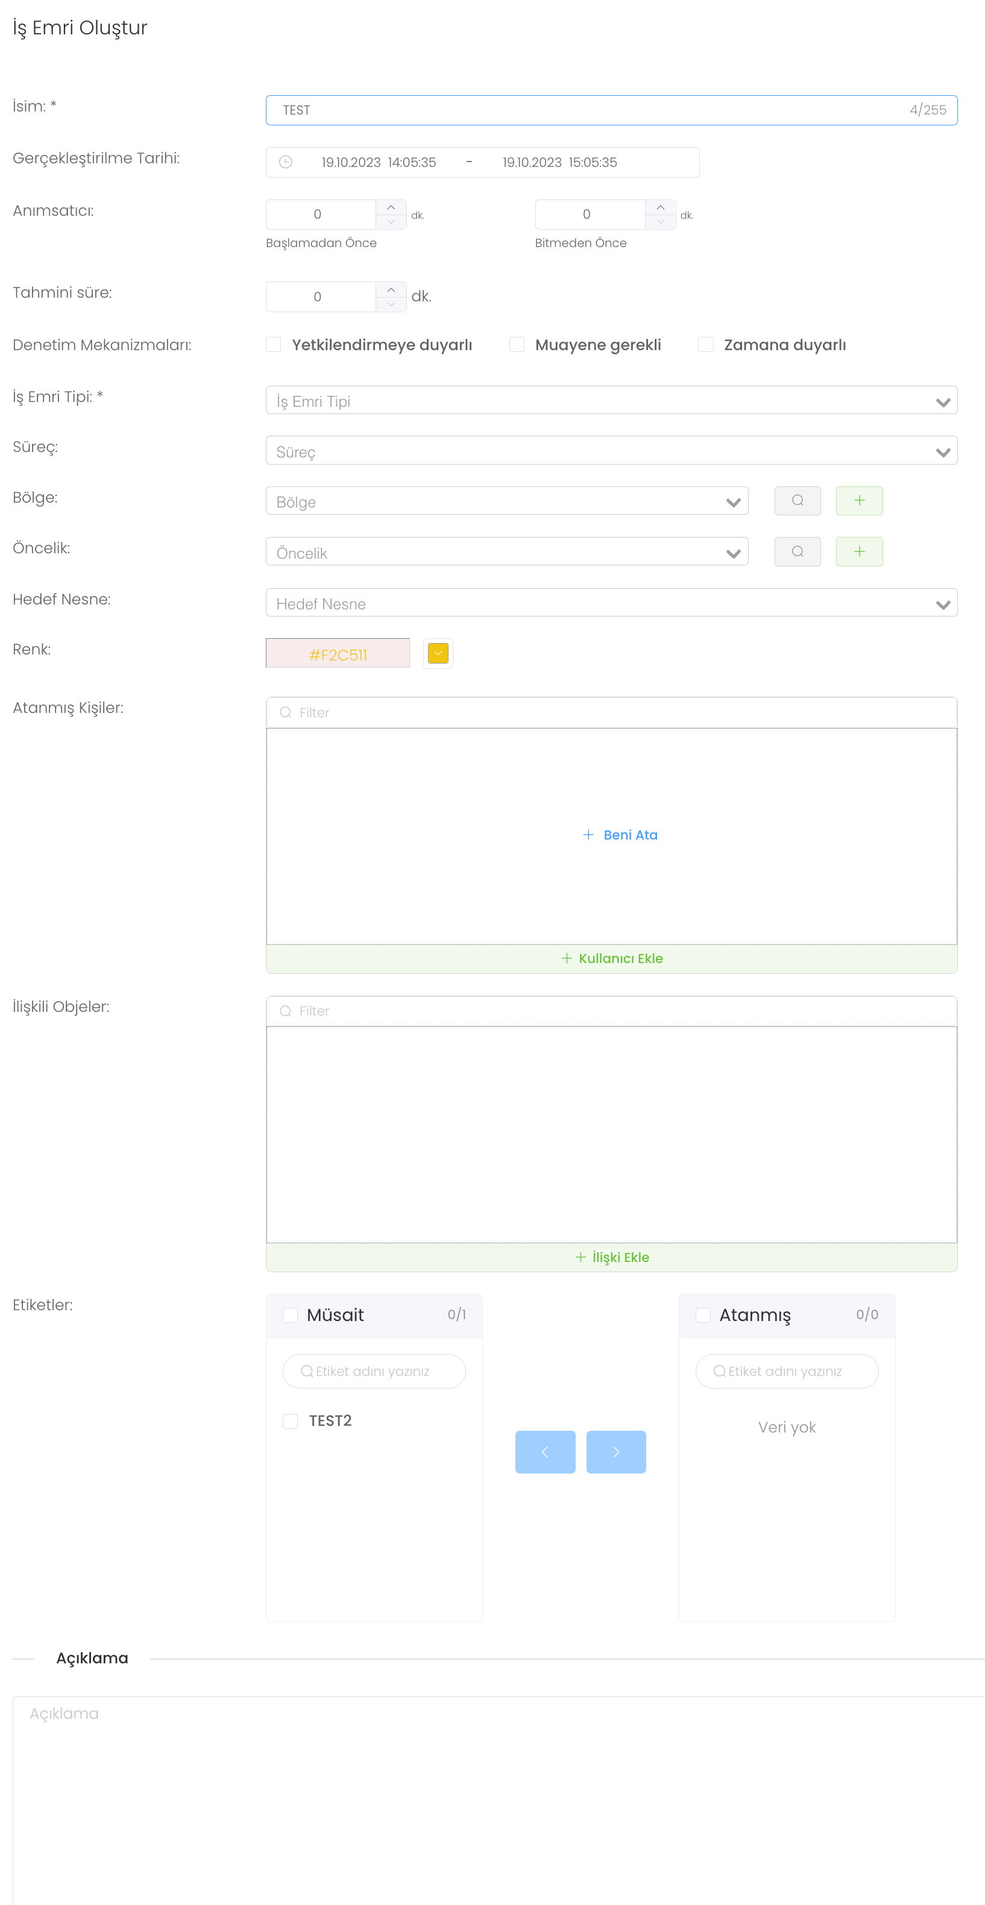Click the green plus button beside Öncelik
Viewport: 985px width, 1905px height.
[858, 551]
